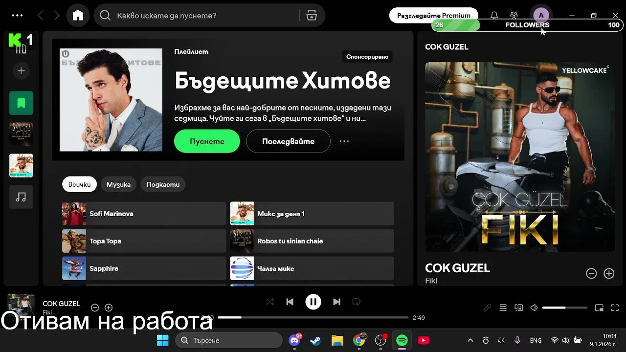Open the band playlist thumbnail in sidebar

pos(21,134)
